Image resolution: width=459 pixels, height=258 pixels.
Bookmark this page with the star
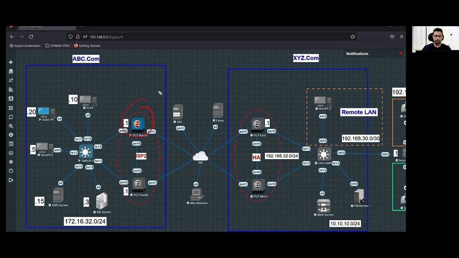click(353, 37)
